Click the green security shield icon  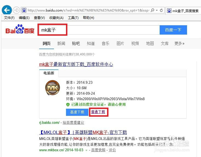click(x=68, y=105)
